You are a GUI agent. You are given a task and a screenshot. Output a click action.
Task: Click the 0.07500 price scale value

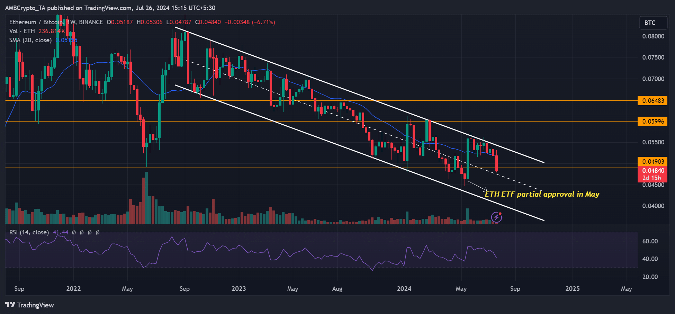(653, 57)
